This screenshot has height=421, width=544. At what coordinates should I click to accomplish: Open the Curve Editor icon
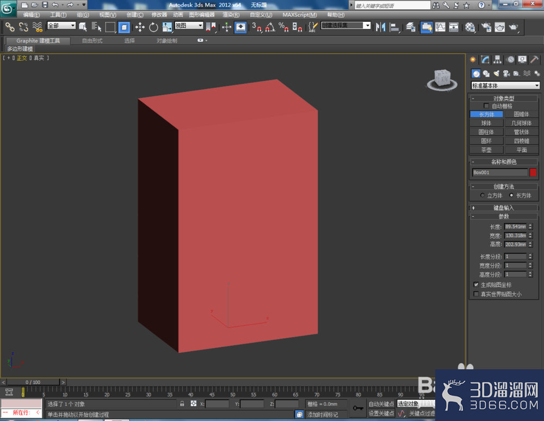(440, 27)
